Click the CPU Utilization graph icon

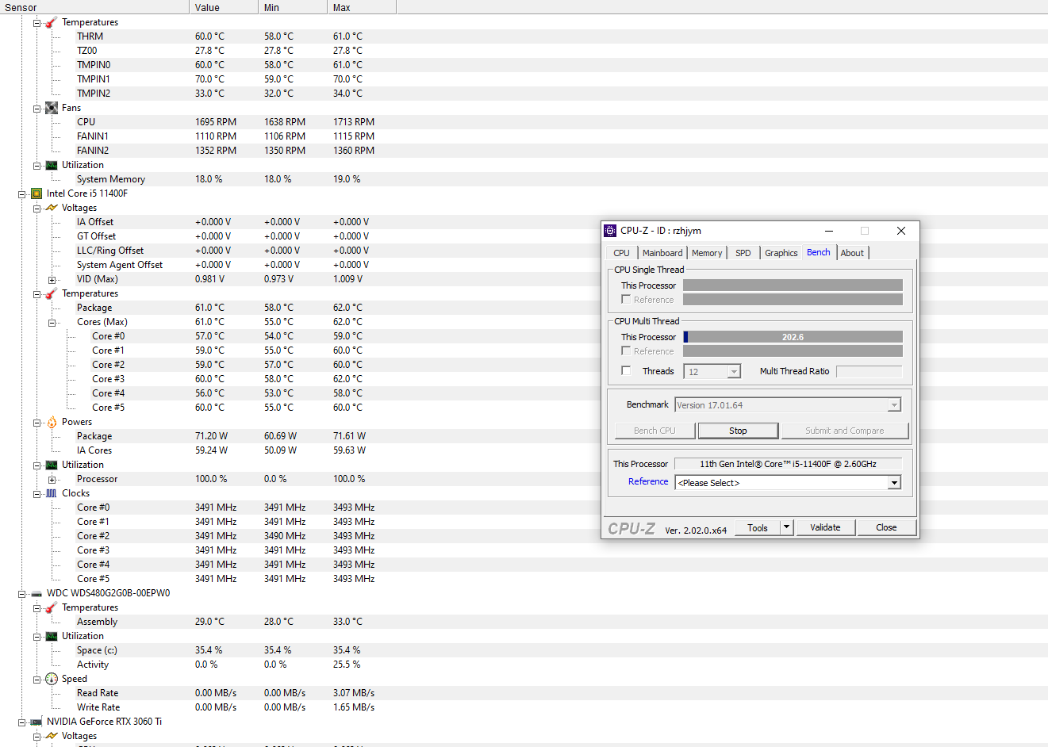(x=52, y=465)
